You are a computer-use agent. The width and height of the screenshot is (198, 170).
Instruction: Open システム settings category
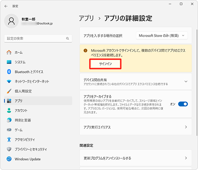coord(38,62)
